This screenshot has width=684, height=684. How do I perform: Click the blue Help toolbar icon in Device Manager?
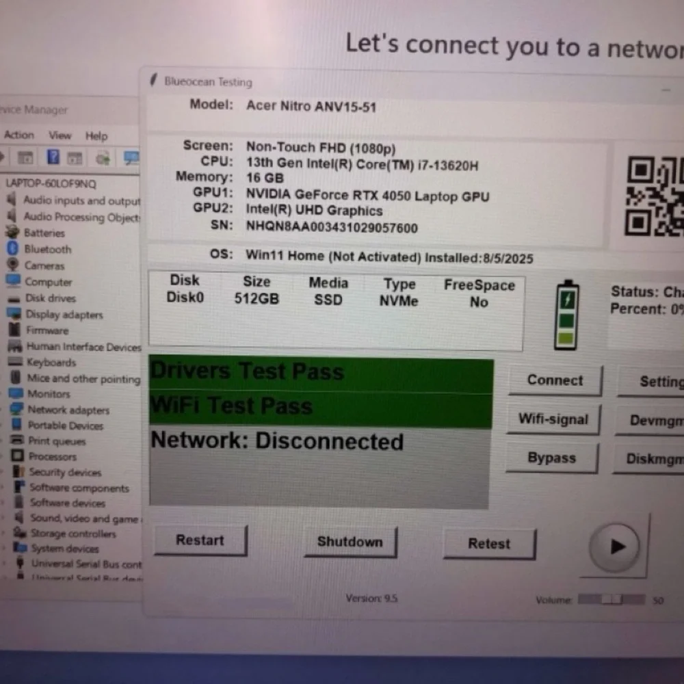[53, 156]
